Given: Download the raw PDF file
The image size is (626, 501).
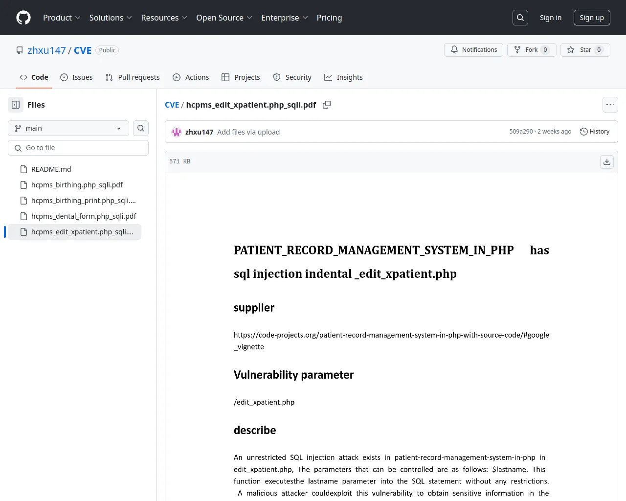Looking at the screenshot, I should tap(607, 162).
